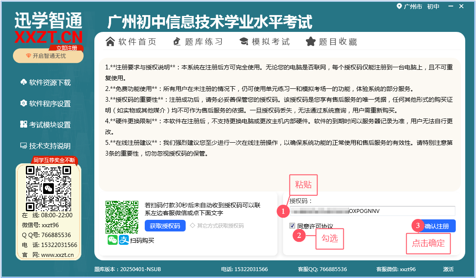The width and height of the screenshot is (476, 278).
Task: Click the 同学互荐奖金不断 banner
Action: pos(54,160)
